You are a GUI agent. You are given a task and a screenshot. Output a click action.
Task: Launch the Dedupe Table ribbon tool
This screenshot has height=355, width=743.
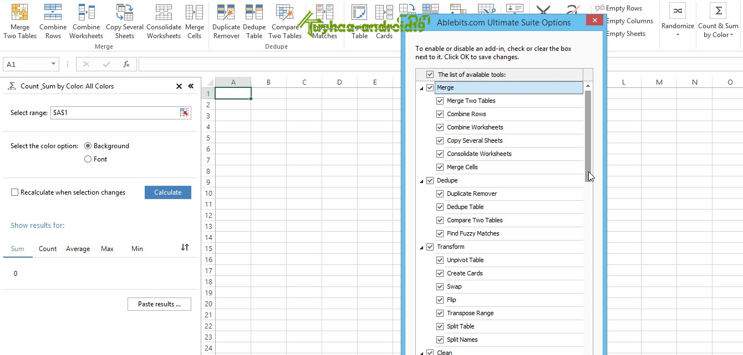[254, 21]
